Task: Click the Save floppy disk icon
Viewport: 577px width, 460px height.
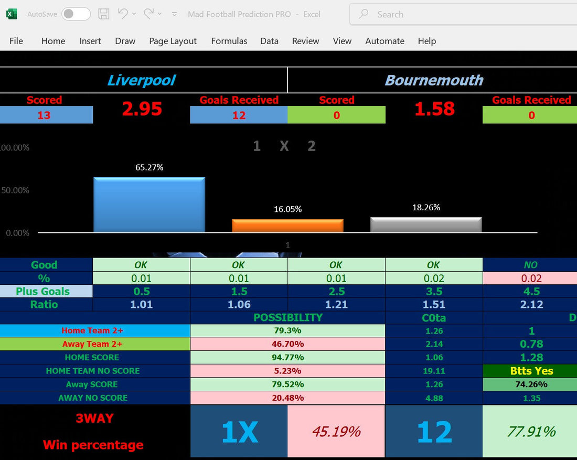Action: [x=104, y=14]
